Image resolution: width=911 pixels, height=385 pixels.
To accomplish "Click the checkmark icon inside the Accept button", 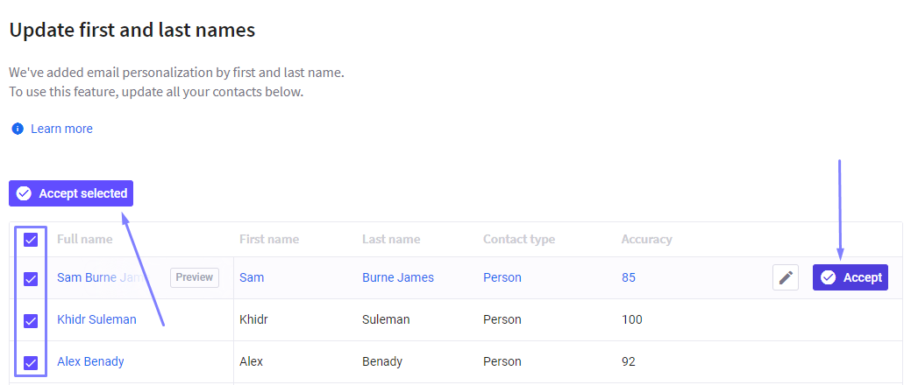I will [829, 277].
